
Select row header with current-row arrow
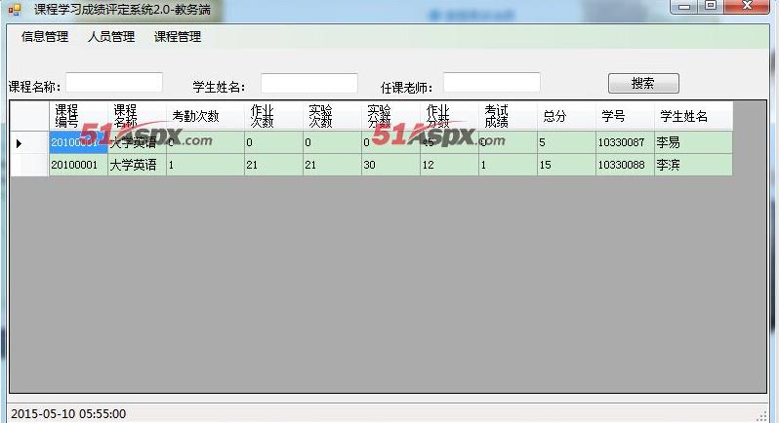[29, 143]
